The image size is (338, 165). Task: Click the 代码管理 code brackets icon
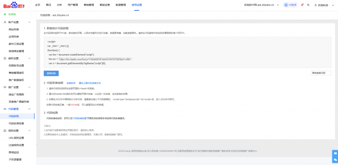pyautogui.click(x=5, y=109)
